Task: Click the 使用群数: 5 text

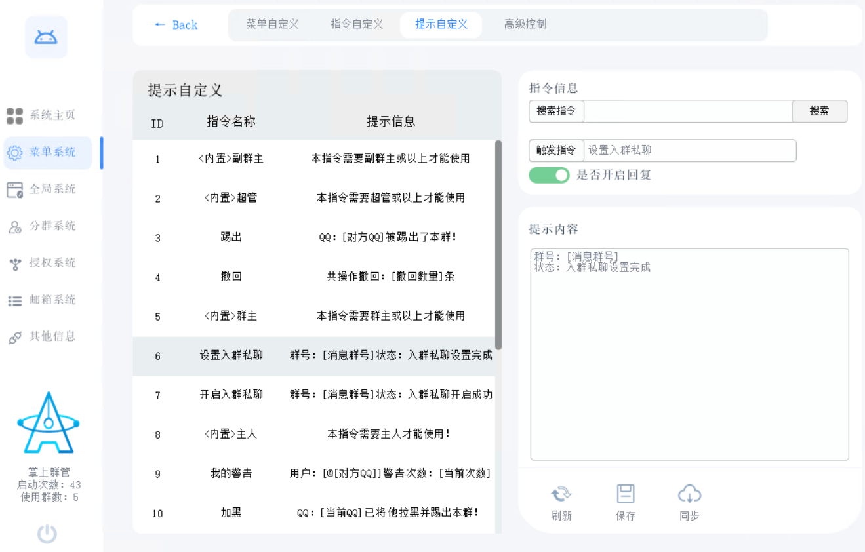Action: (49, 497)
